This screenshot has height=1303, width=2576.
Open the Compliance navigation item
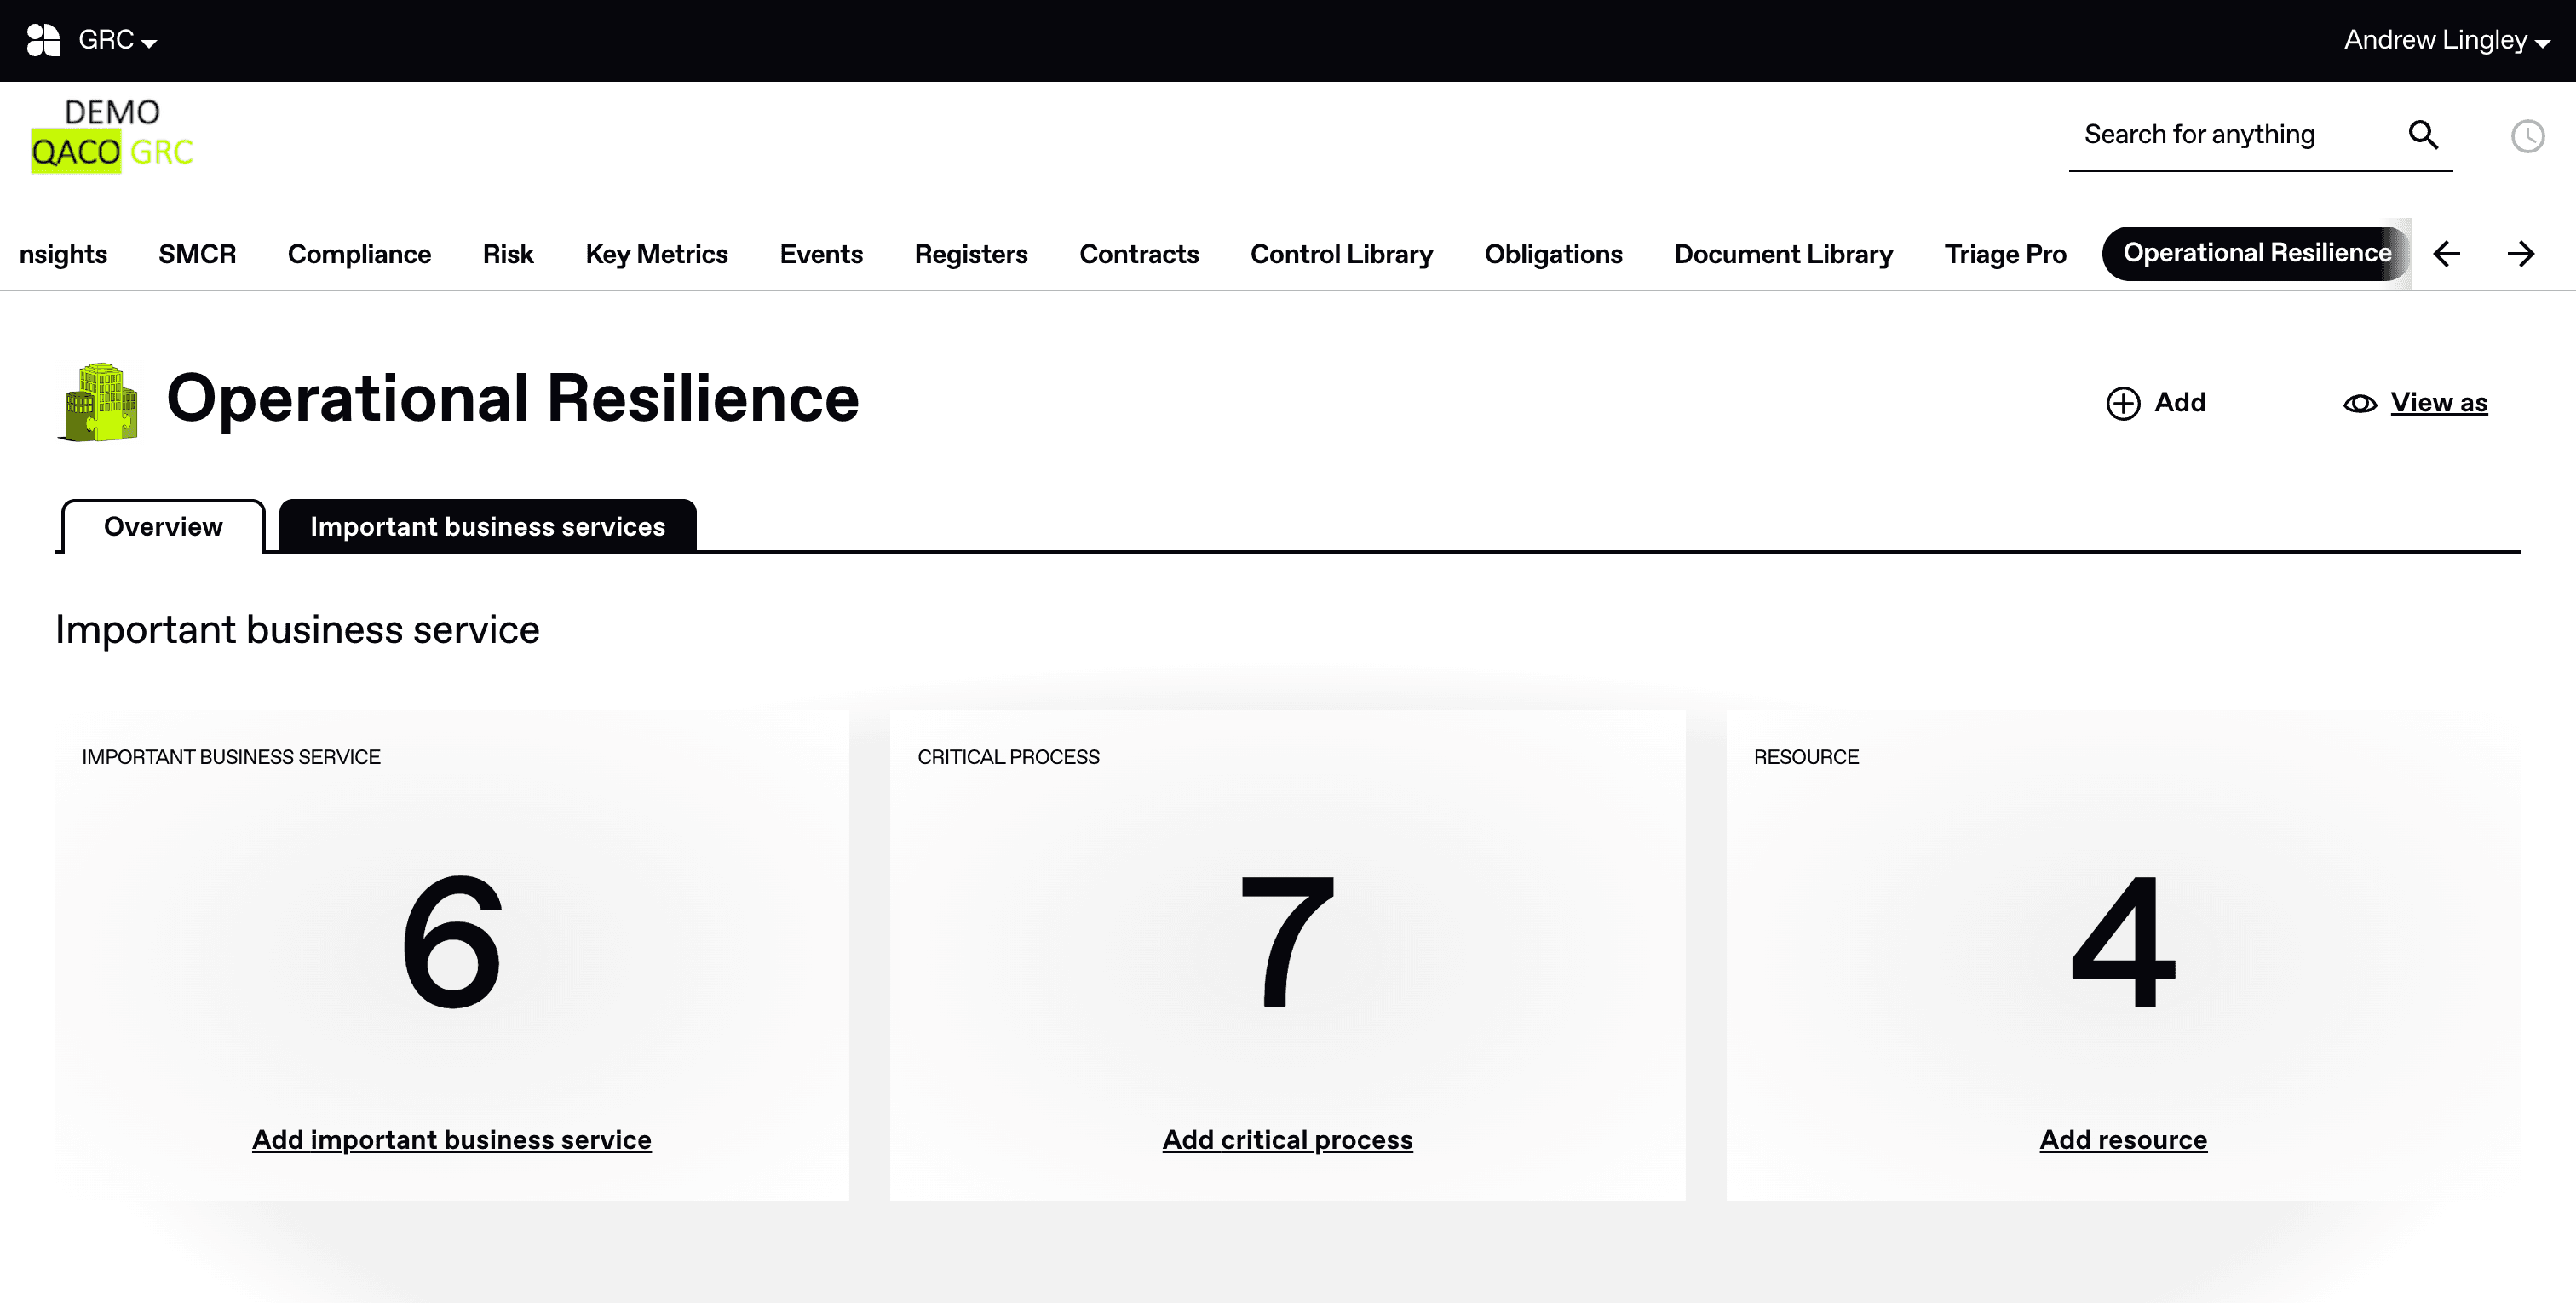pos(359,254)
